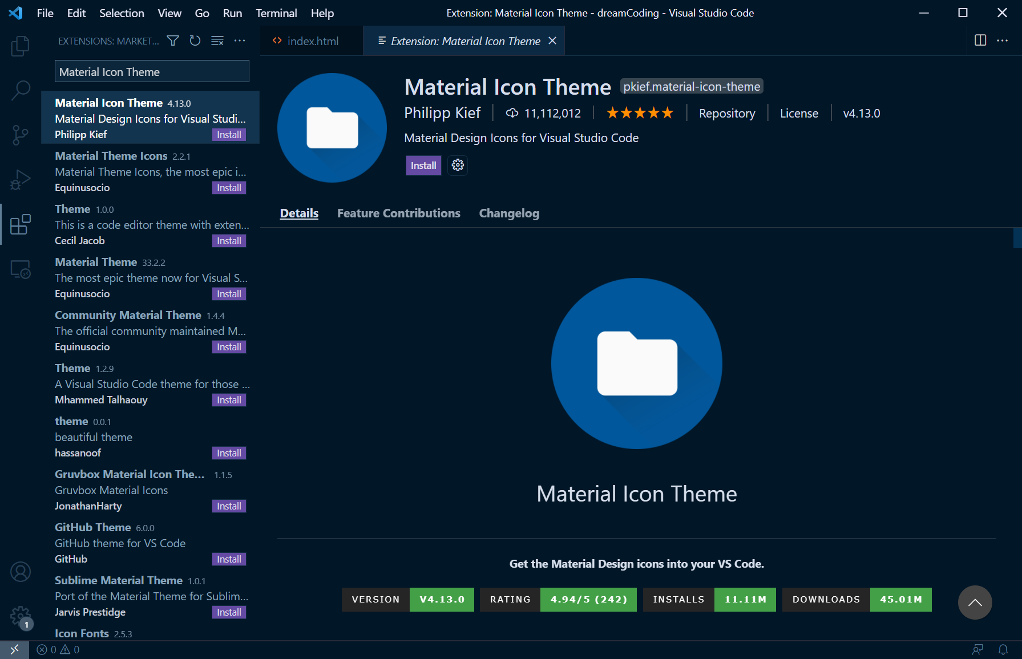The width and height of the screenshot is (1022, 659).
Task: Open the Accounts icon
Action: [21, 572]
